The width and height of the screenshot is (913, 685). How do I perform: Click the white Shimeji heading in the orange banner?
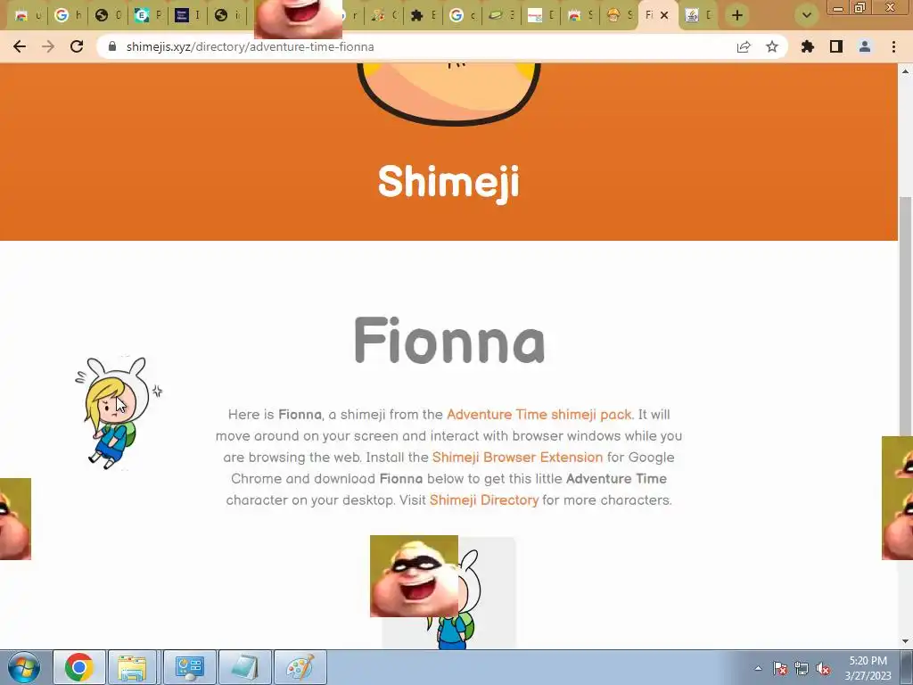pos(448,182)
